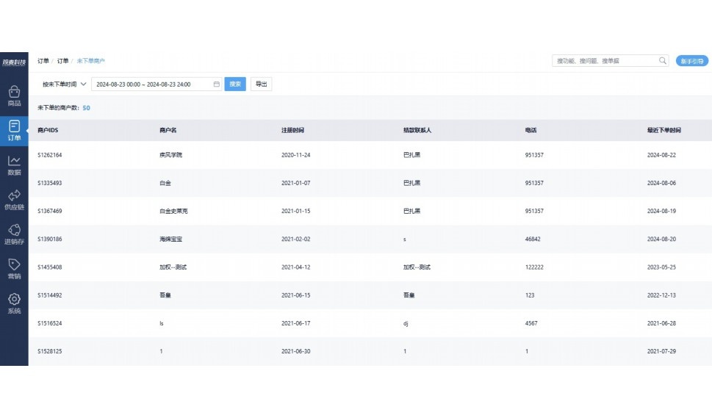
Task: Click last order date 2023-05-25
Action: point(661,267)
